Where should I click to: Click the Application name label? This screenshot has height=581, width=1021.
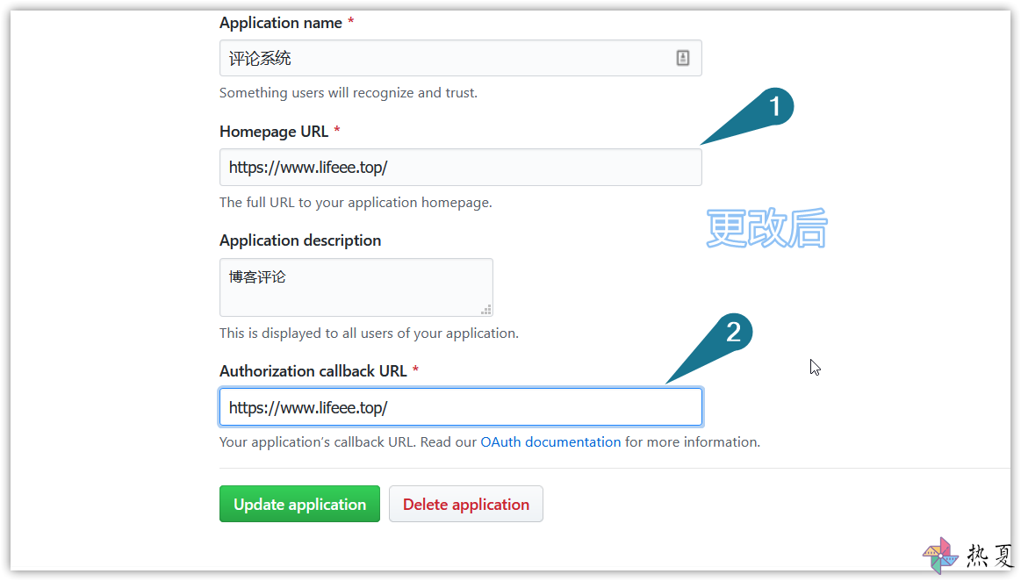click(281, 23)
